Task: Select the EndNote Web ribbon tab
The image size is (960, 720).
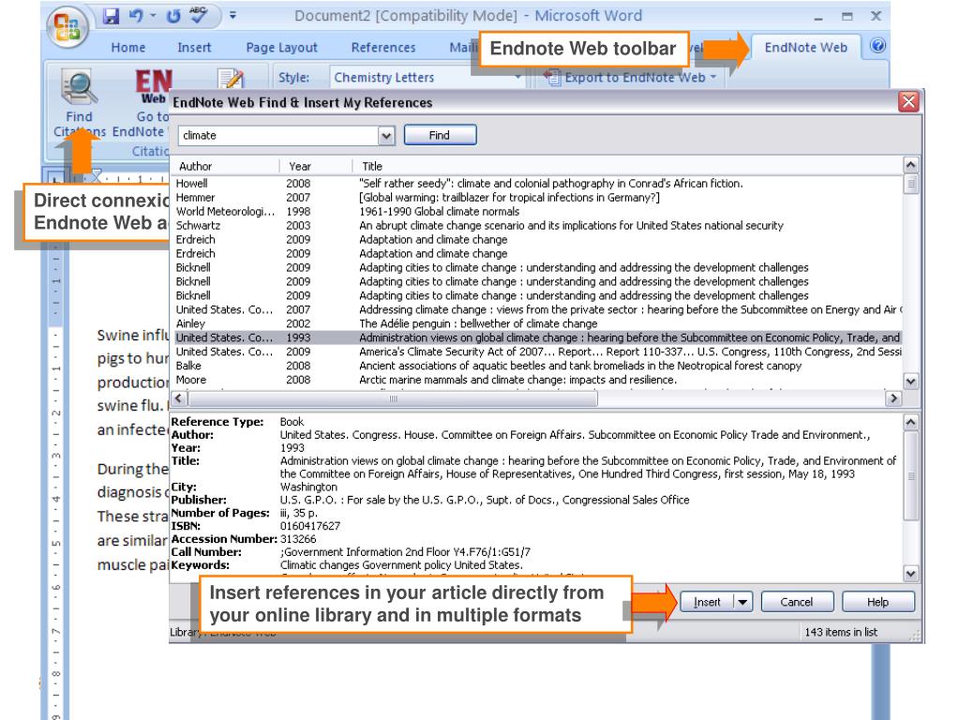Action: [805, 47]
